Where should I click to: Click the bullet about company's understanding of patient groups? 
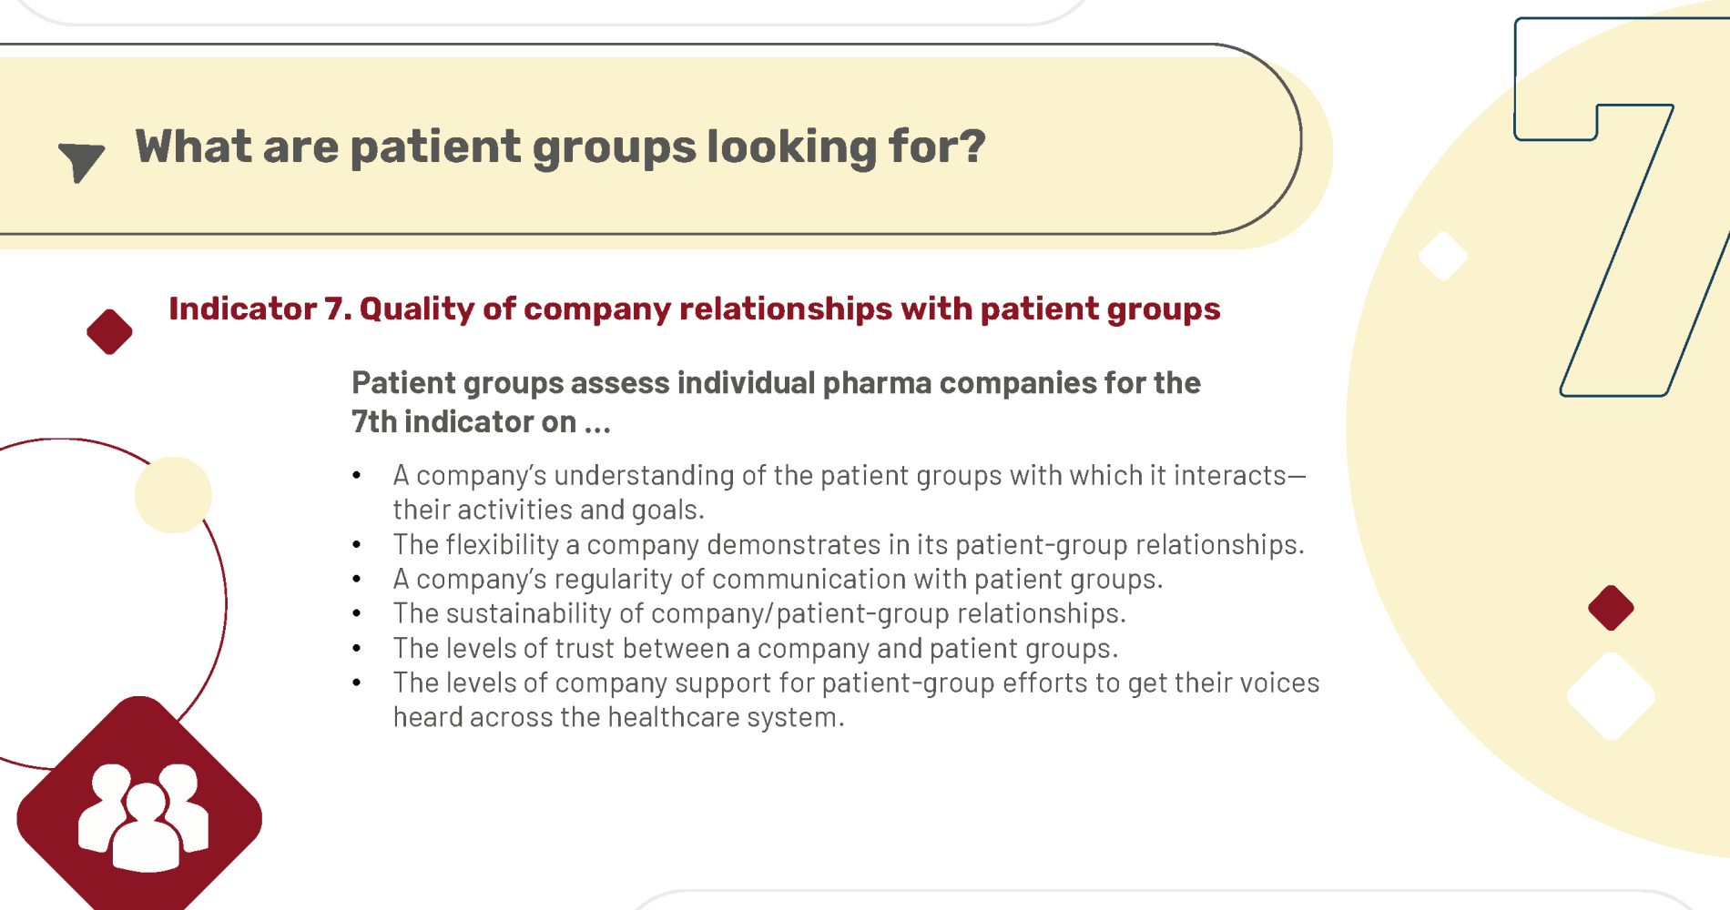point(849,492)
